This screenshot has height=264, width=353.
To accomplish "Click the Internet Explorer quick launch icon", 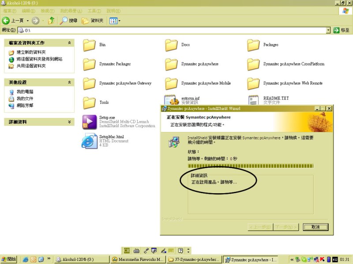I will (x=26, y=260).
